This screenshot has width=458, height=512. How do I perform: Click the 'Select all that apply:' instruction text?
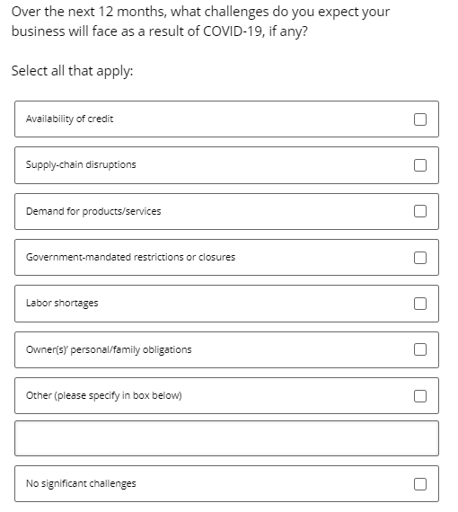click(72, 71)
